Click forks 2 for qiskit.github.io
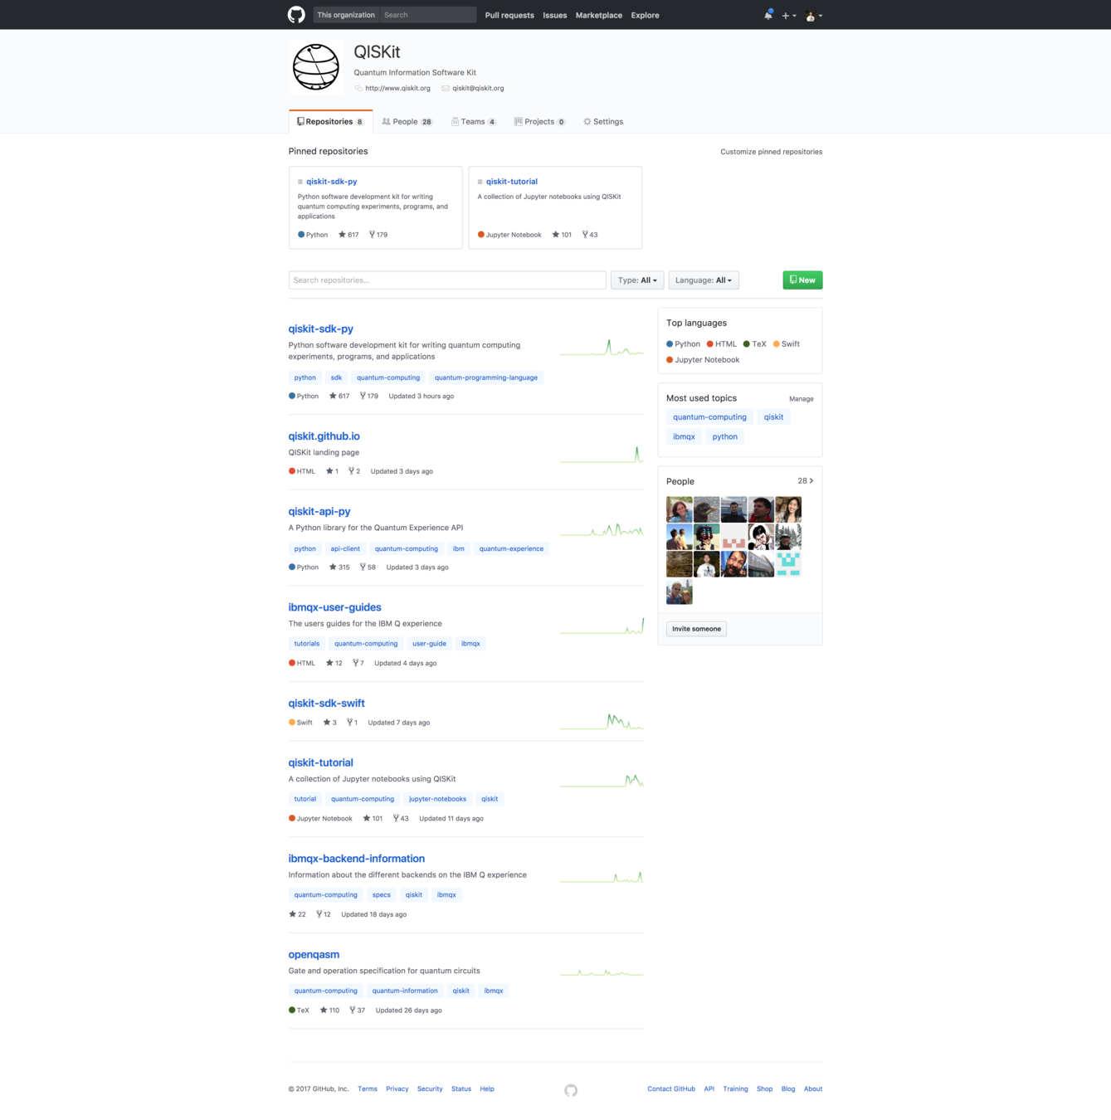This screenshot has width=1111, height=1120. (354, 471)
